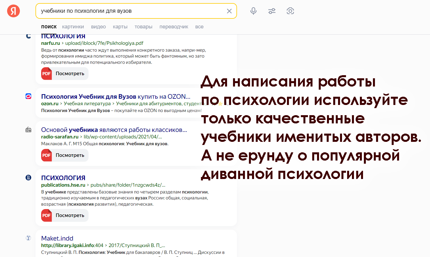Open lib/wp-content/uploads/2021/04 path link
Viewport: 430px width, 257px height.
pyautogui.click(x=123, y=137)
